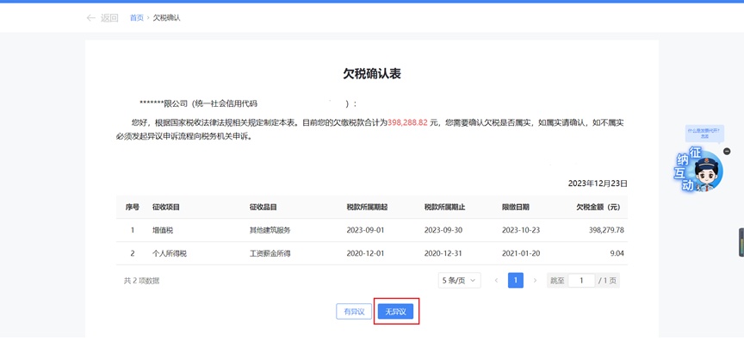Viewport: 744px width, 342px height.
Task: Click the 欠税金额（元） column header
Action: tap(598, 207)
